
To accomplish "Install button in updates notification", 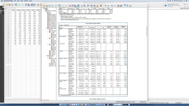I will (x=185, y=4).
